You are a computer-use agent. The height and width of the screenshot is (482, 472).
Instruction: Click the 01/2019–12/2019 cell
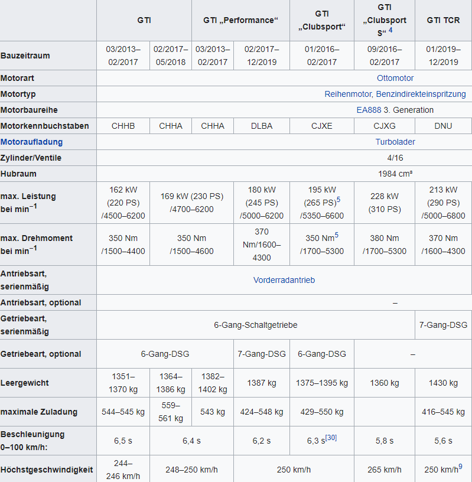(x=443, y=56)
